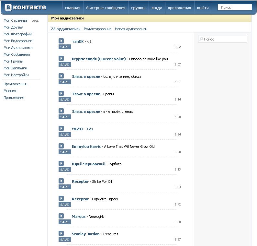Open Мои Друзья in sidebar
Viewport: 257px width, 246px height.
(x=13, y=27)
